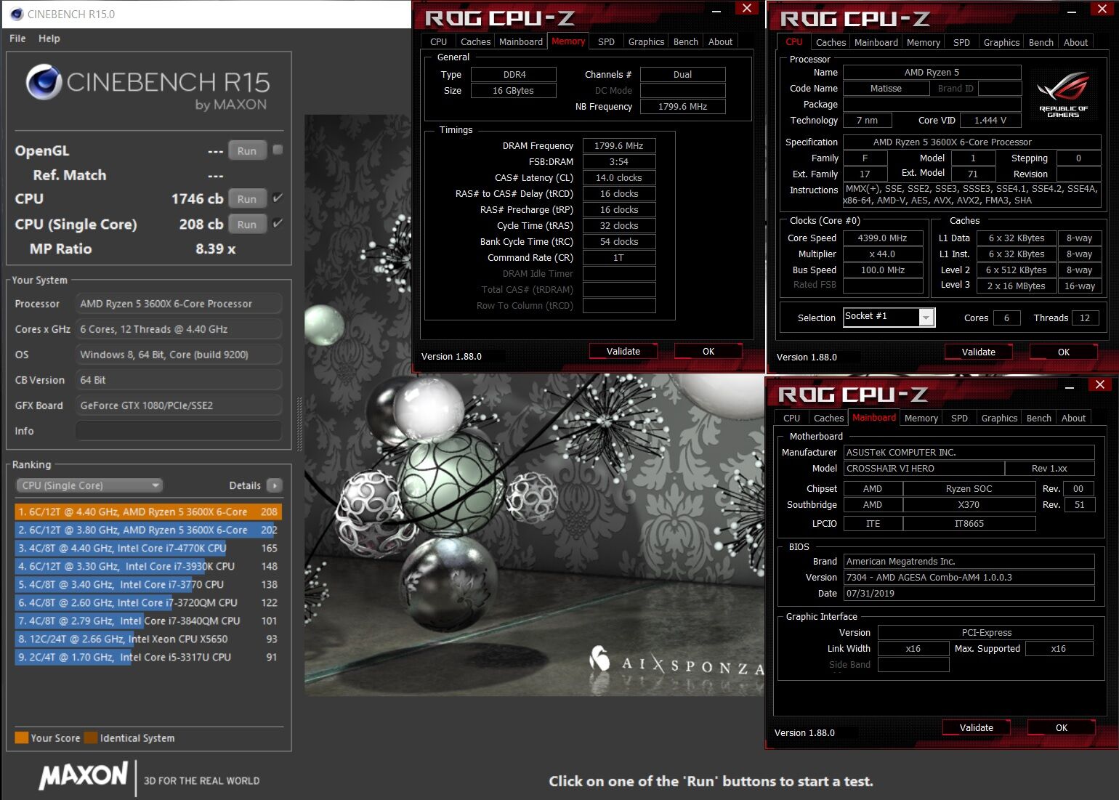Click the Cinebench R15 sphere logo

click(x=44, y=82)
